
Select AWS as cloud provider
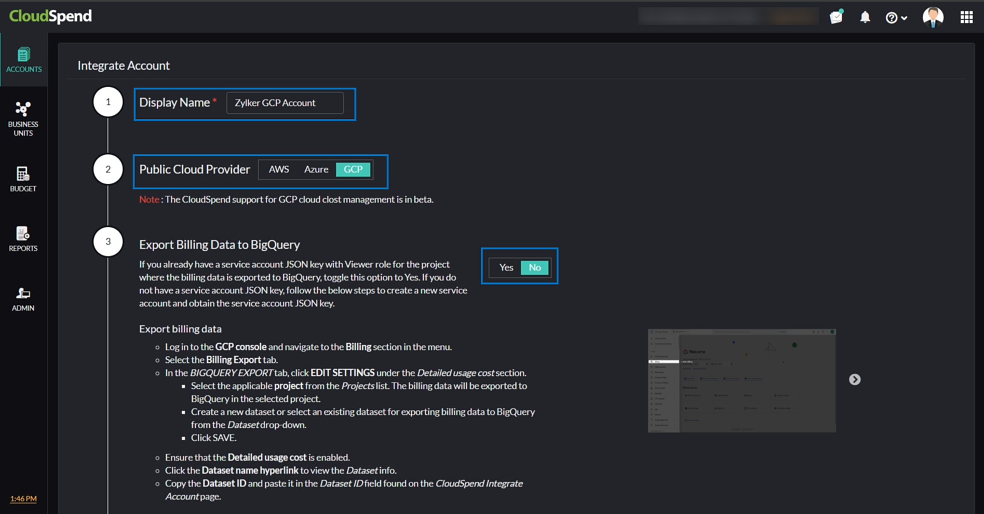(279, 169)
